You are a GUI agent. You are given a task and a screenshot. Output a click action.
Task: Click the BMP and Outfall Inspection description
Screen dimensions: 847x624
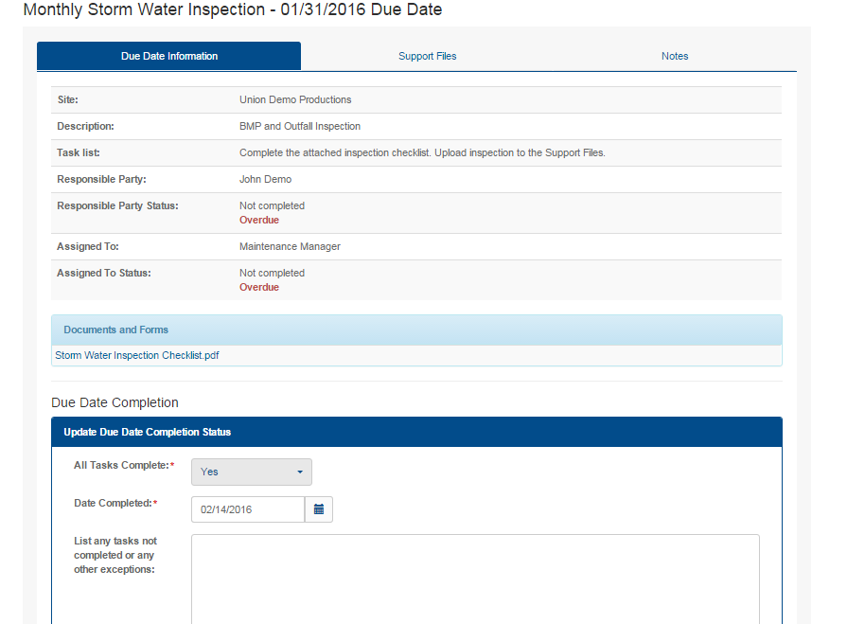click(x=300, y=127)
